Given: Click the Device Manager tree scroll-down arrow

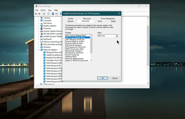Looking at the screenshot, I should (x=148, y=83).
